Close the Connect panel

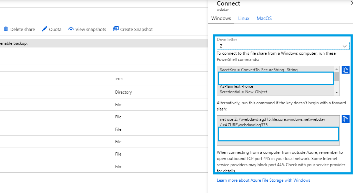tap(351, 3)
